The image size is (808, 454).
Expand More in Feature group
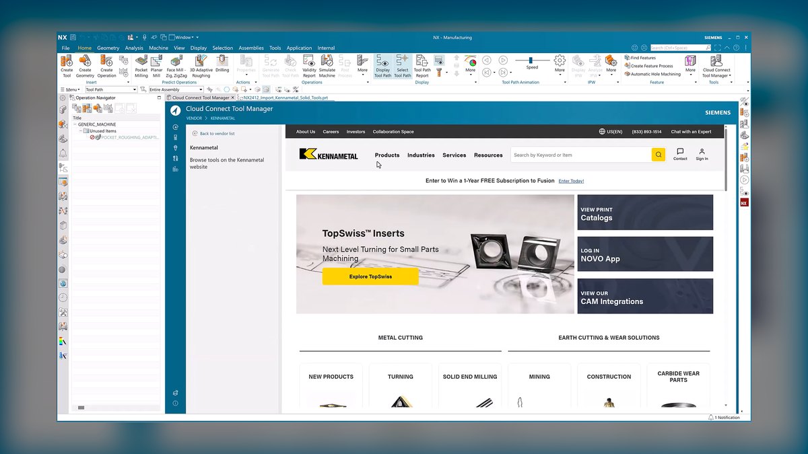(690, 66)
